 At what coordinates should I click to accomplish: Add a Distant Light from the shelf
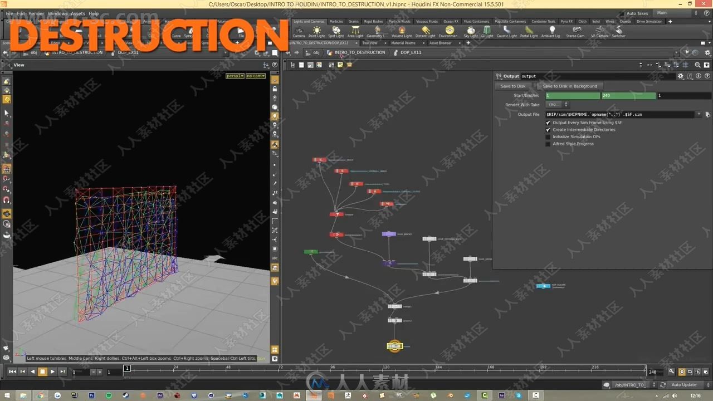point(425,32)
